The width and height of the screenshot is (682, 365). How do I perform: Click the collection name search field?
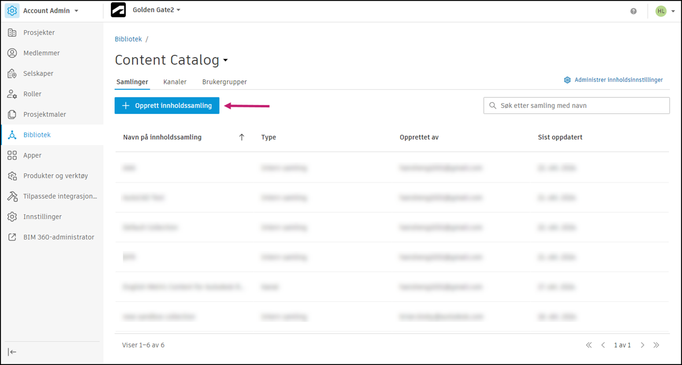pos(581,106)
